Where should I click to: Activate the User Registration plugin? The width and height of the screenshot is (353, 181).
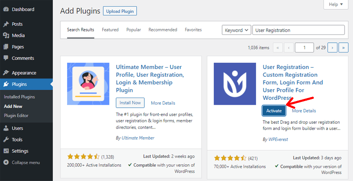[x=274, y=110]
